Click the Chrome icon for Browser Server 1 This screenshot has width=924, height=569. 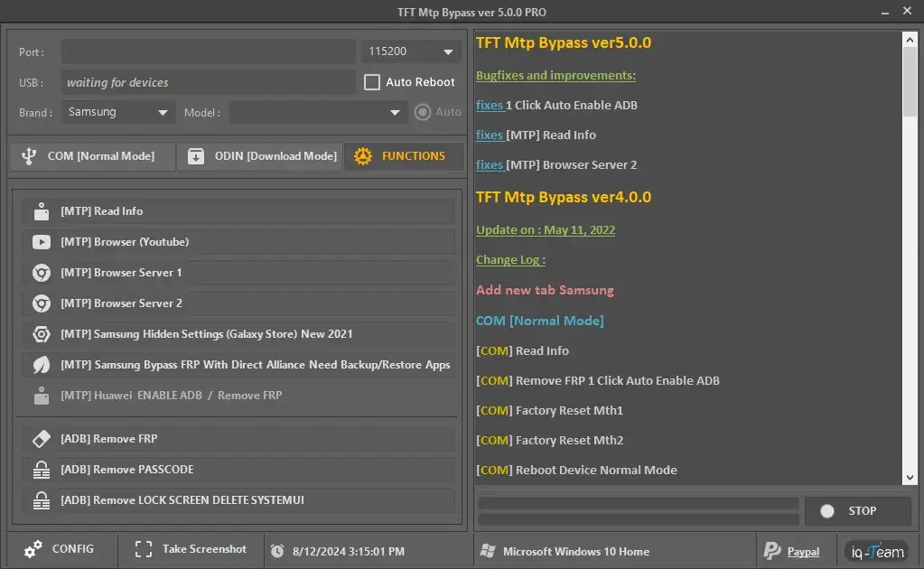point(42,273)
